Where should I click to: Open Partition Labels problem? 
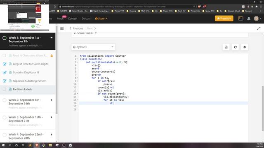click(x=22, y=89)
